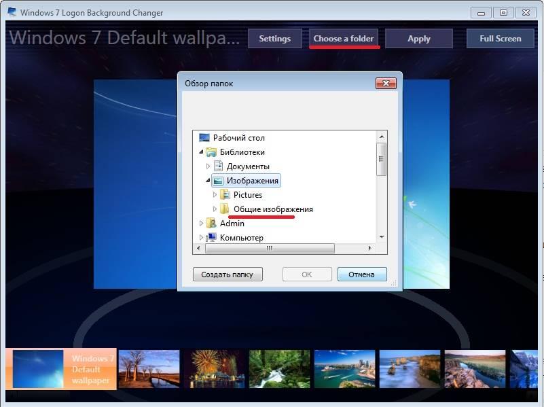Click the folder tree scroll right arrow
Viewport: 544px width, 407px height.
(370, 248)
